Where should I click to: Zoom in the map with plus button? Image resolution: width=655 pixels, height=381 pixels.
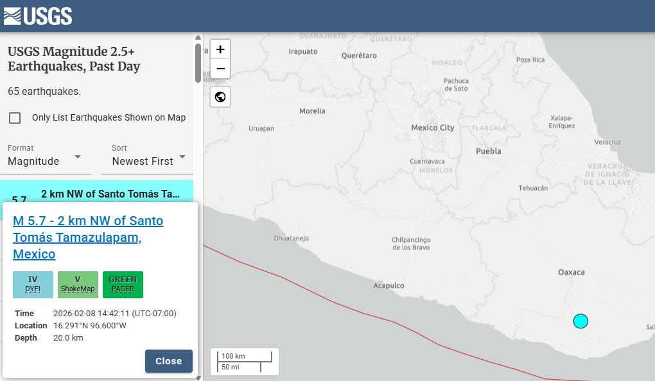[x=220, y=49]
